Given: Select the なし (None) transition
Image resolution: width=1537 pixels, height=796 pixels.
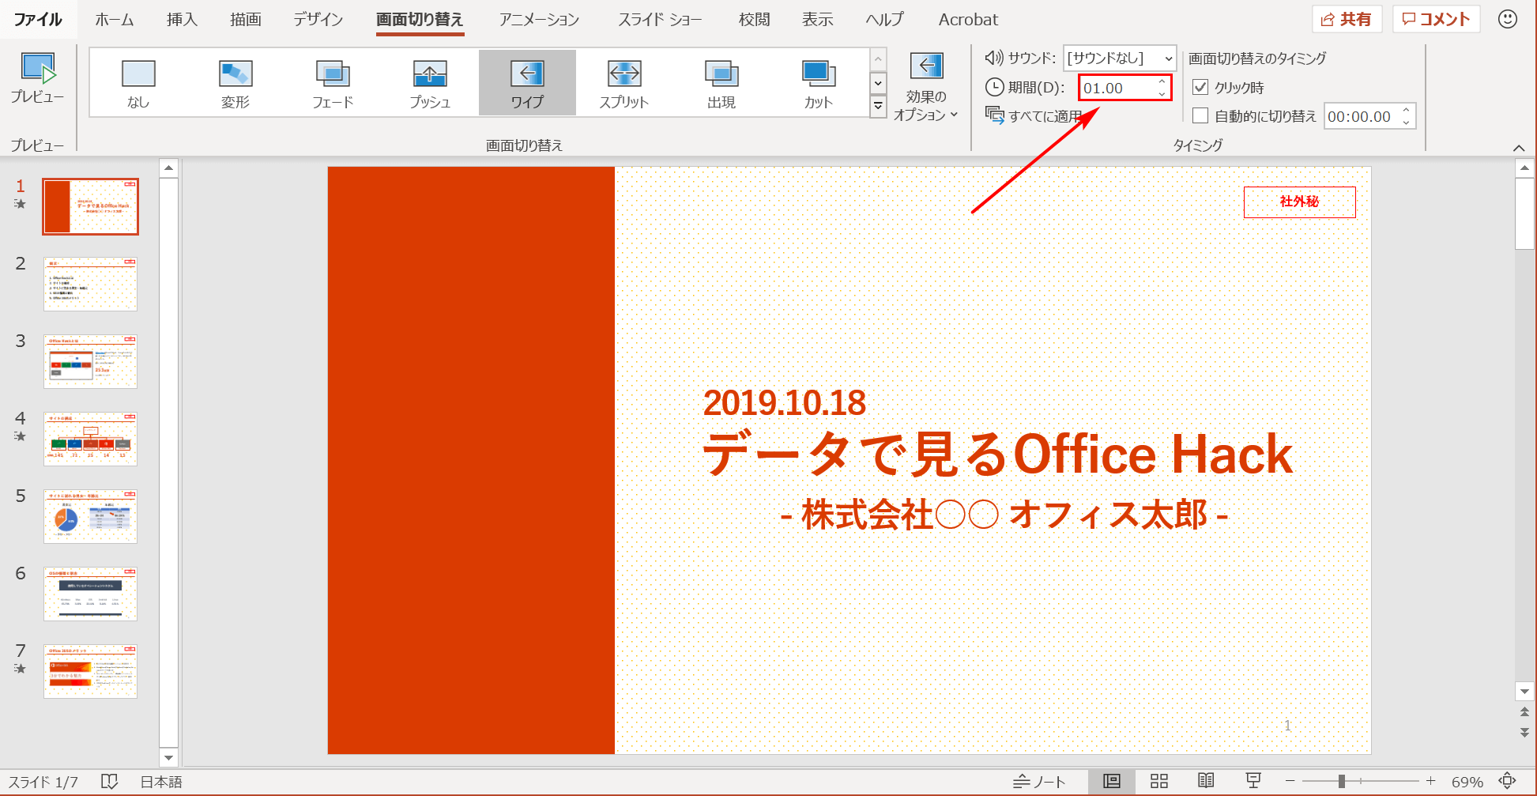Looking at the screenshot, I should tap(138, 83).
